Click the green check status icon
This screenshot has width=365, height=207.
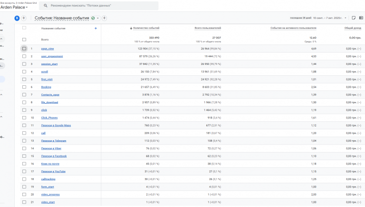pos(93,18)
